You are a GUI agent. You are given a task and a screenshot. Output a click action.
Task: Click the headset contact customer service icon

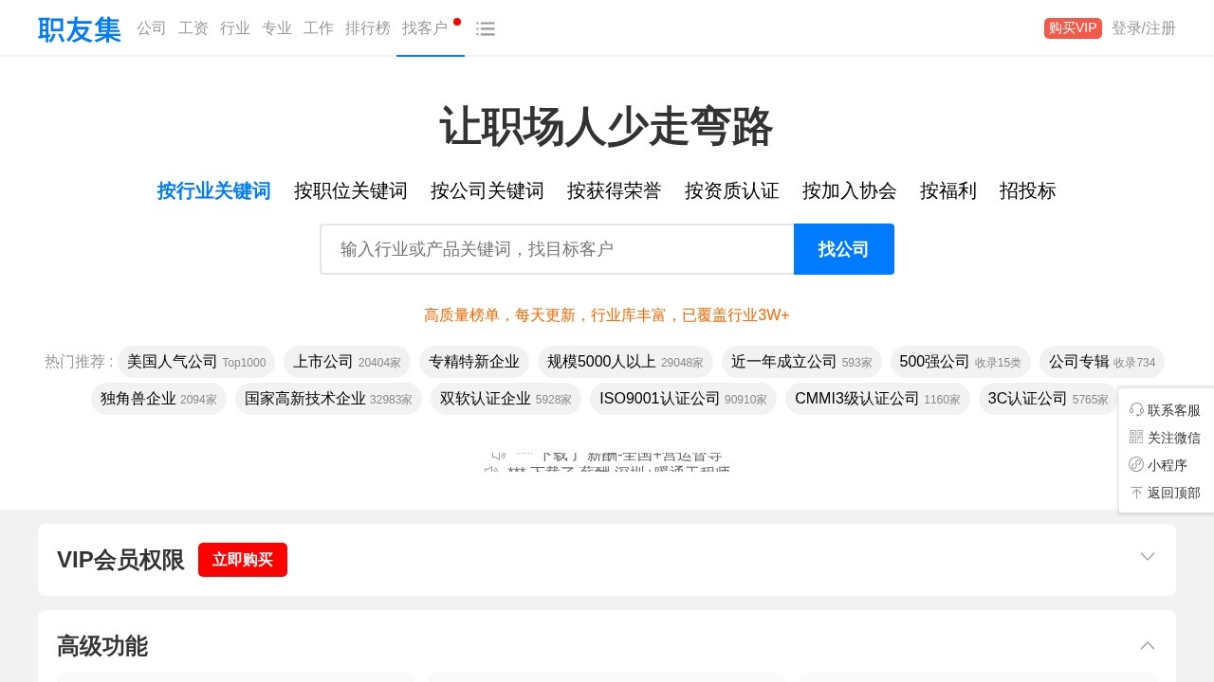pyautogui.click(x=1135, y=409)
